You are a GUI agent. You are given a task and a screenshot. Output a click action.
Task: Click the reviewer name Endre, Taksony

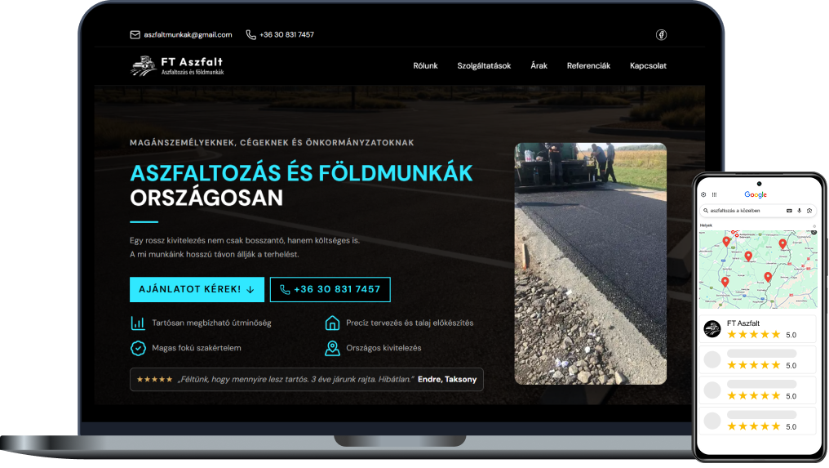click(447, 379)
